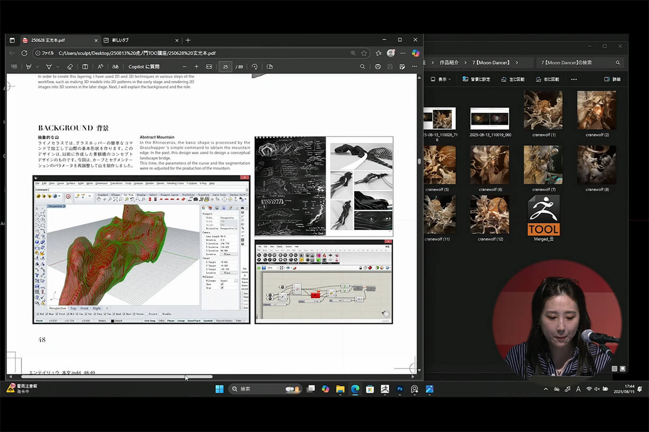
Task: Open Find search in PDF toolbar
Action: [x=362, y=67]
